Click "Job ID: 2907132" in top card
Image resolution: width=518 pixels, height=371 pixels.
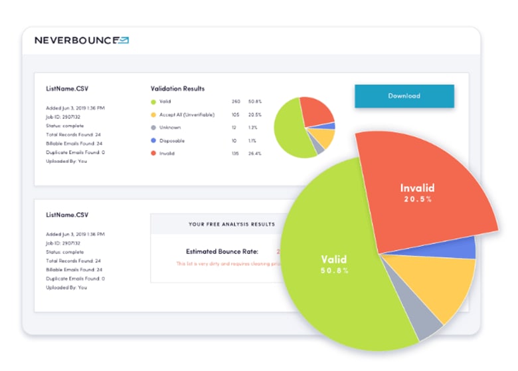(63, 117)
